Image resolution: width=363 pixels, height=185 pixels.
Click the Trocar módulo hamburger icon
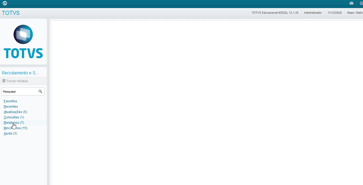(x=4, y=81)
